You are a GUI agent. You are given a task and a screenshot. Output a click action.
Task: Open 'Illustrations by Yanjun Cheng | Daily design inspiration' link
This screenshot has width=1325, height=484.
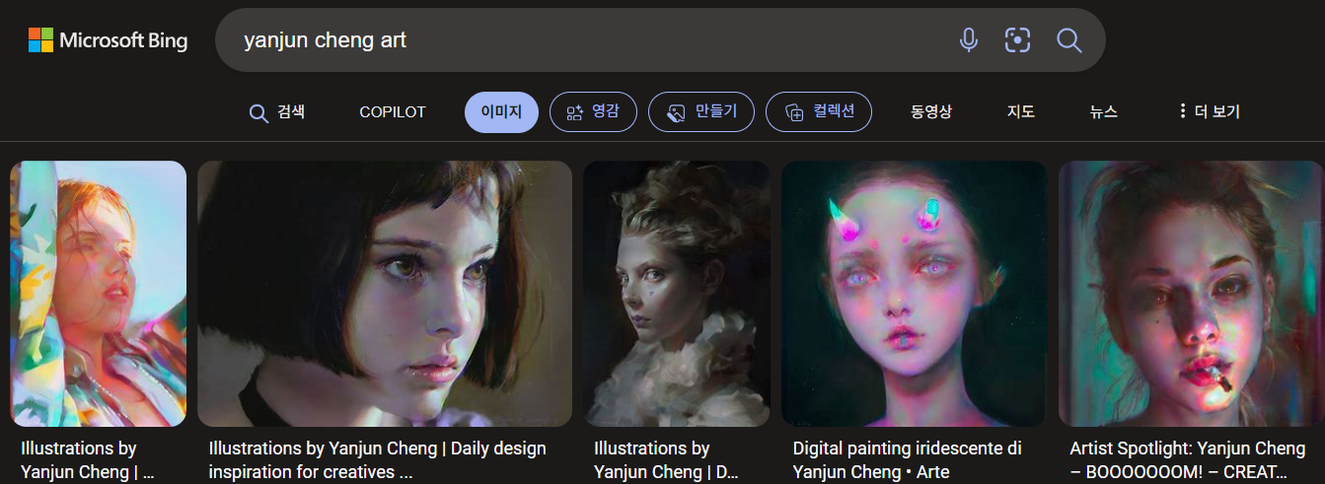[378, 460]
